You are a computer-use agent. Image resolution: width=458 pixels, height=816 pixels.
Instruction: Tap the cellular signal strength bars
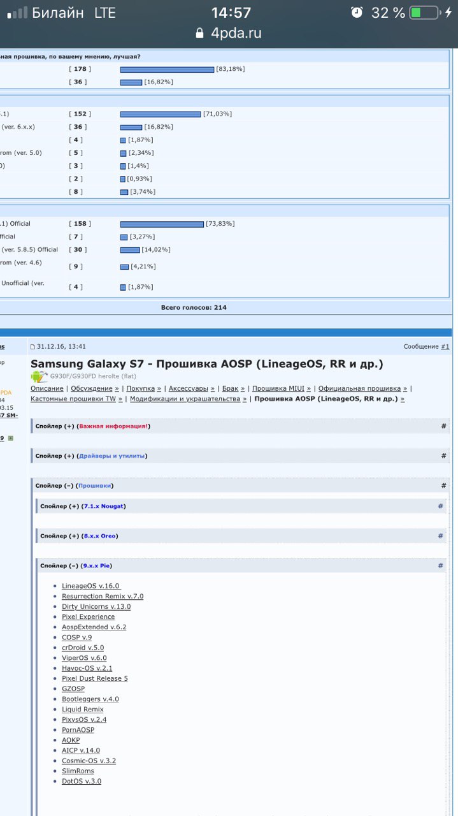(x=17, y=13)
